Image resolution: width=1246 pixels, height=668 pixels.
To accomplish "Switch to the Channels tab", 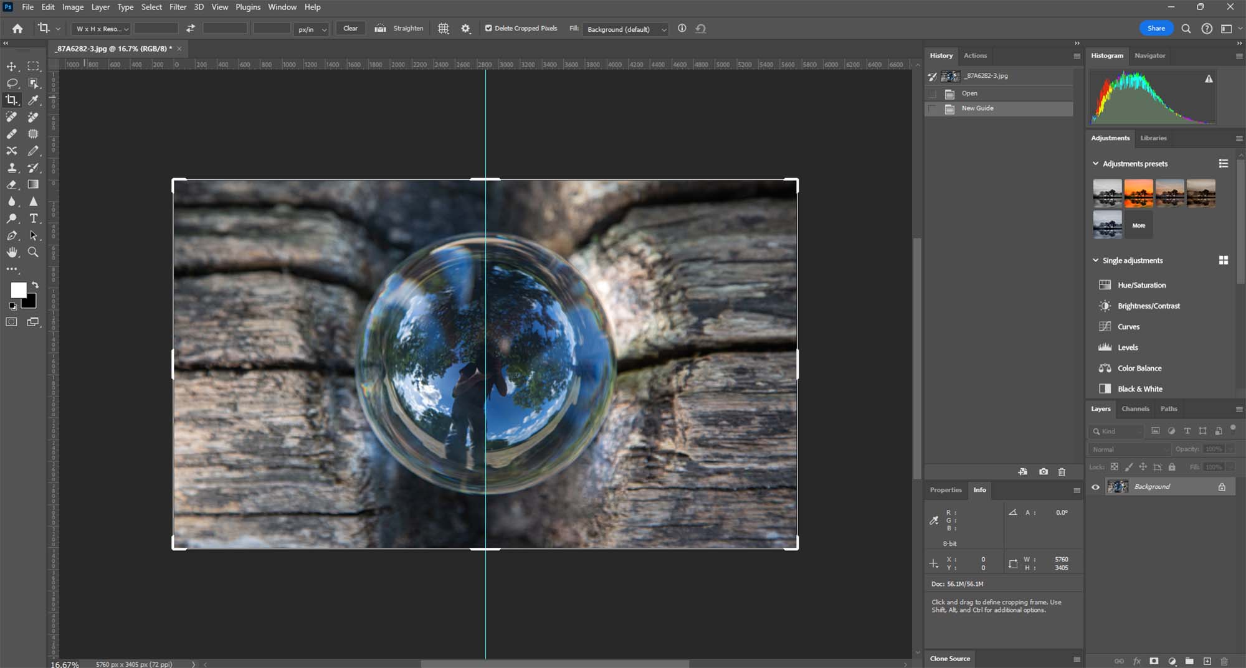I will tap(1135, 409).
